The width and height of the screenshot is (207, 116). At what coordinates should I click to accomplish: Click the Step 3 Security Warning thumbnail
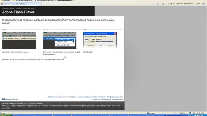pyautogui.click(x=100, y=40)
